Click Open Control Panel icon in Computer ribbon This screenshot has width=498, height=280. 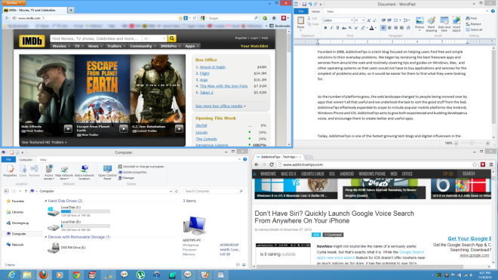107,172
